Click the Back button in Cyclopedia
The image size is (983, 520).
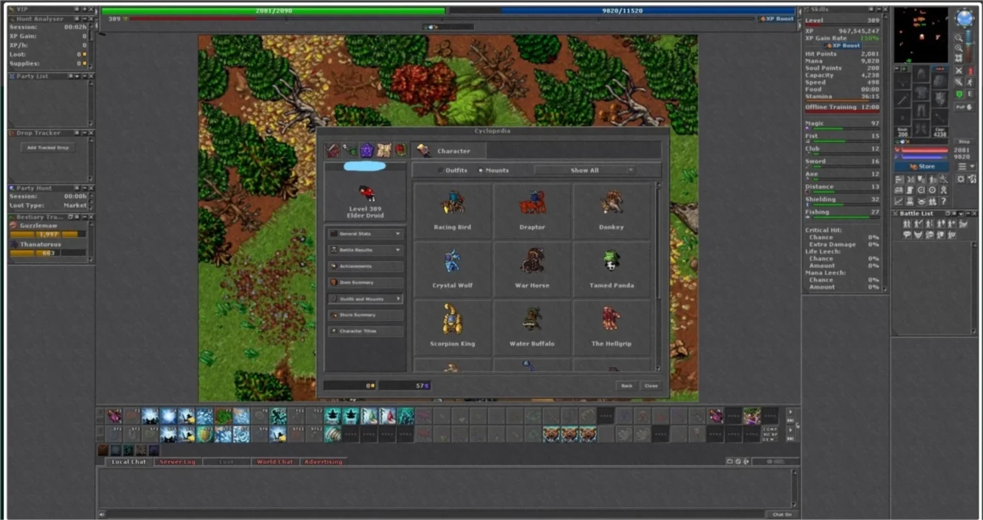[626, 386]
